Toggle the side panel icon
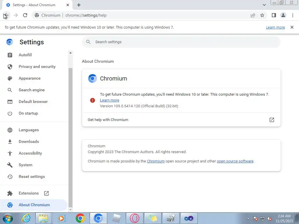The width and height of the screenshot is (299, 224). (x=274, y=15)
